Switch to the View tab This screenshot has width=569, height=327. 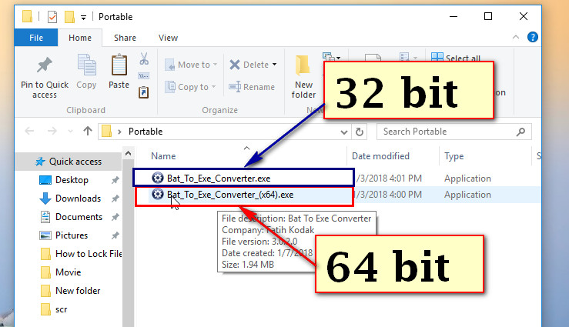coord(168,38)
